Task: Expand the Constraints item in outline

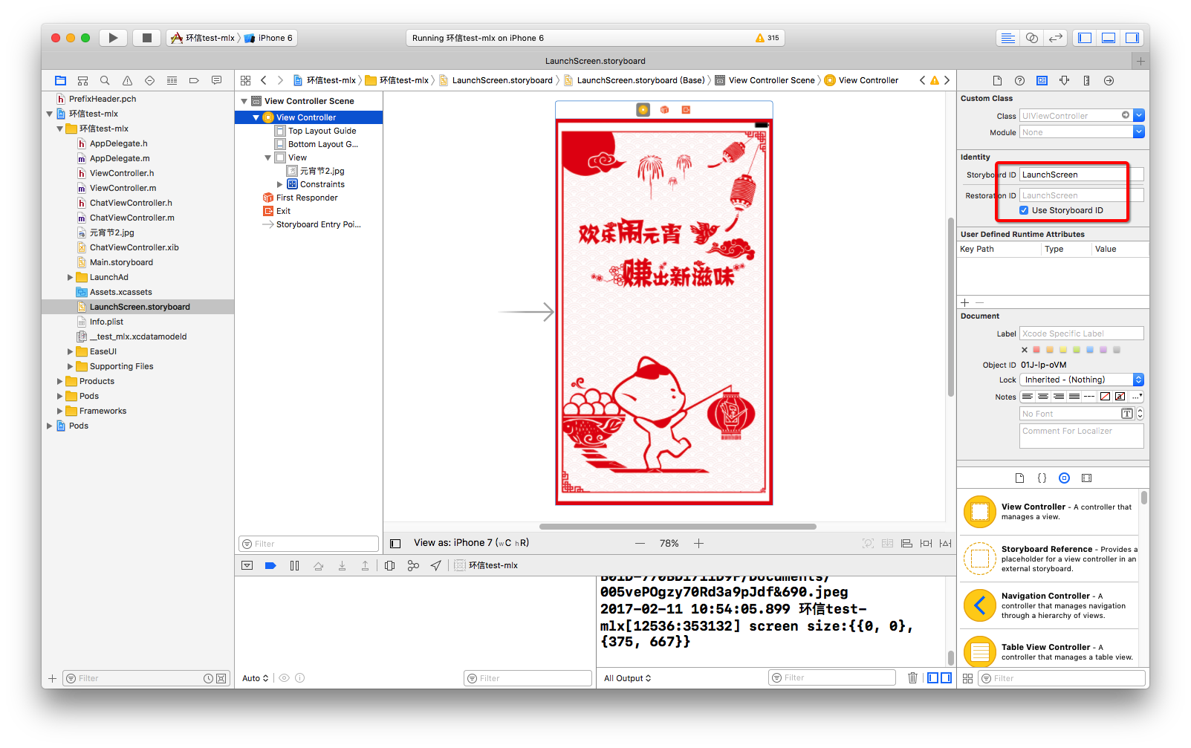Action: (x=280, y=184)
